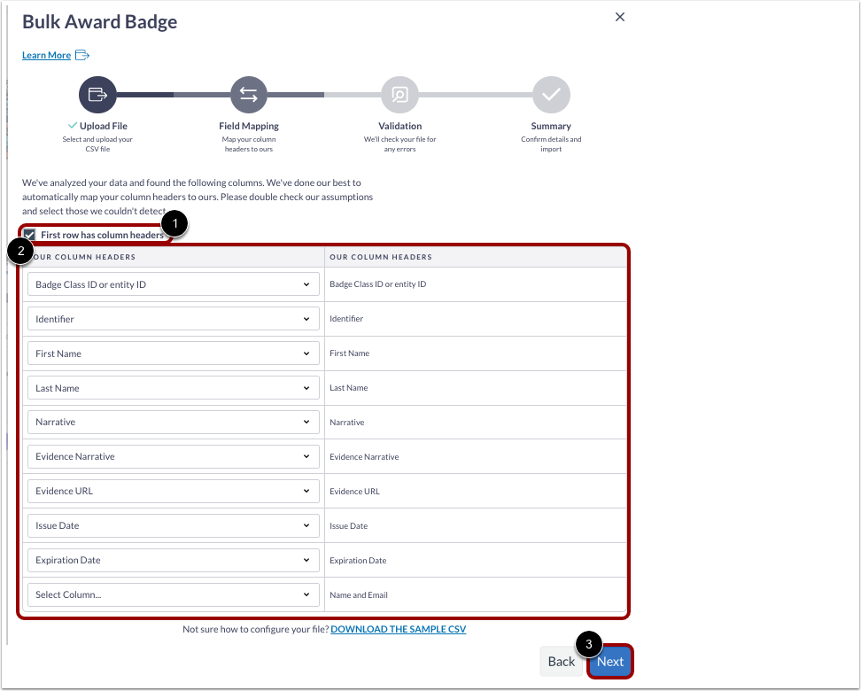Click the Learn More link

(x=46, y=55)
